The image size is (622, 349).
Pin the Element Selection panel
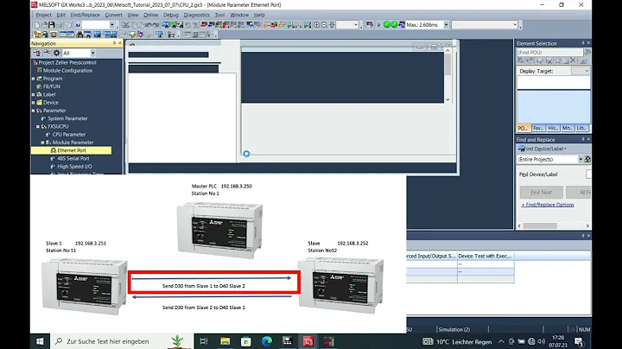point(583,43)
